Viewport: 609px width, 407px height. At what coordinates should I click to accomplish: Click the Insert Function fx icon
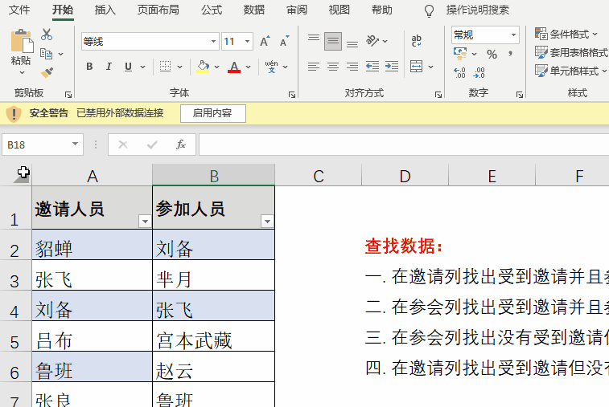click(181, 144)
